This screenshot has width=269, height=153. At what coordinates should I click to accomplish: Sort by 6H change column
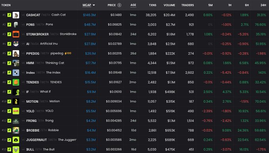pos(247,5)
